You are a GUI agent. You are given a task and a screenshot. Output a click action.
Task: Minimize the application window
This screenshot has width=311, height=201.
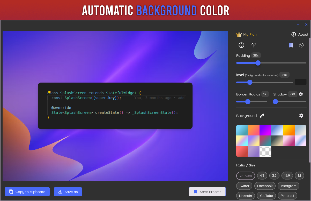(298, 25)
